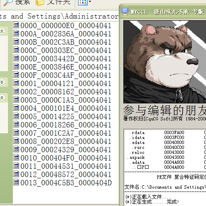Viewport: 206px width, 206px height.
Task: Click file icon of 0011_00044531_00004041
Action: [x=16, y=165]
